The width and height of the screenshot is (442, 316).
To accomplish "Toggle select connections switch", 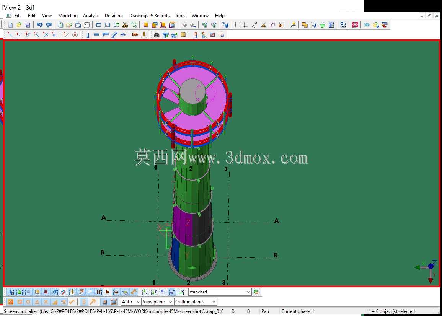I will click(x=20, y=292).
